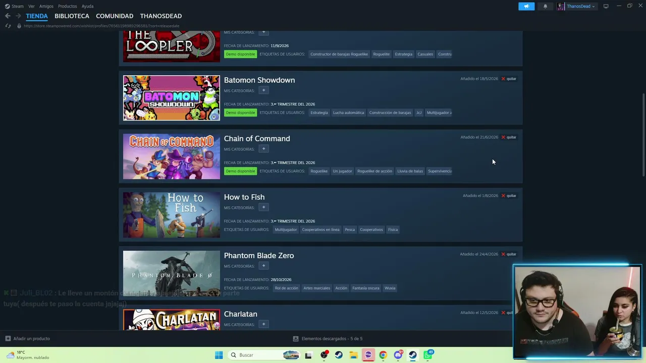Open the downloads icon in the bottom bar

[296, 339]
